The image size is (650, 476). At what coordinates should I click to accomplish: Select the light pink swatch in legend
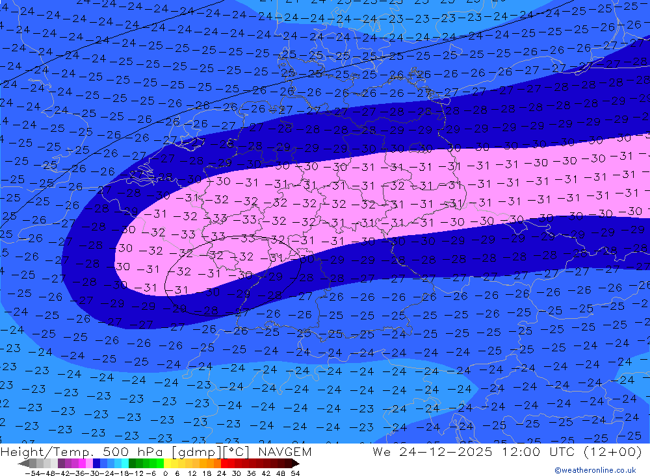(x=89, y=463)
